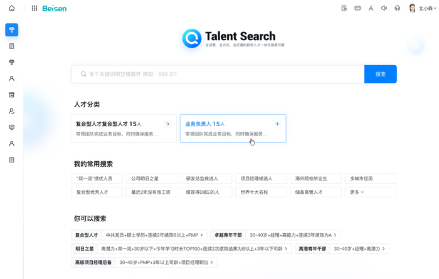Screen dimensions: 439x279
Task: Open the document-with-clock icon in header
Action: (344, 8)
